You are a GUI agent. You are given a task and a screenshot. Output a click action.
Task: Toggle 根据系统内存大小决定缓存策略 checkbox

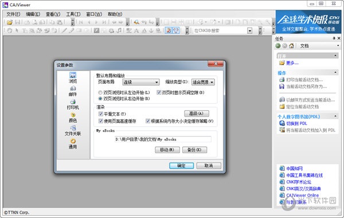148,121
